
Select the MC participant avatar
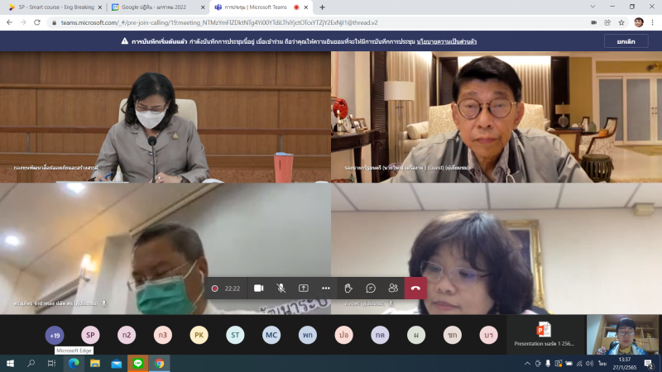pyautogui.click(x=271, y=336)
